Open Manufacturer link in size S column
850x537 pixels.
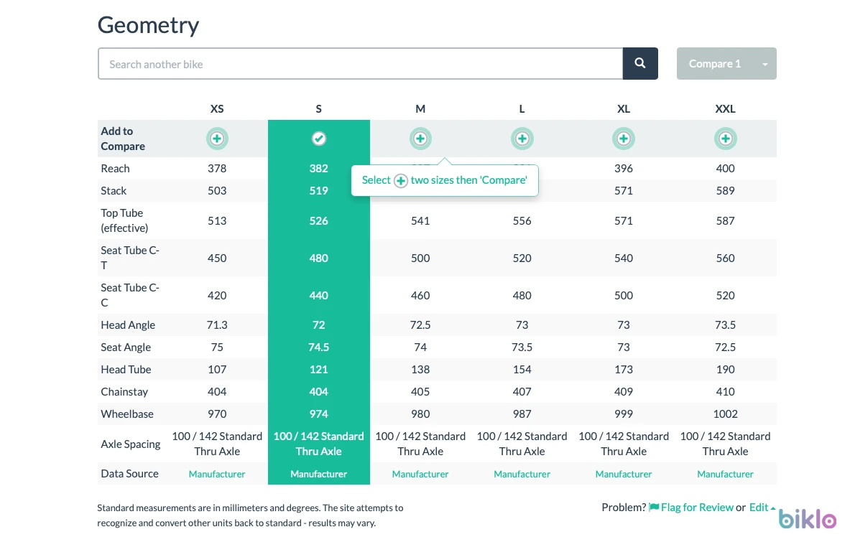coord(319,474)
